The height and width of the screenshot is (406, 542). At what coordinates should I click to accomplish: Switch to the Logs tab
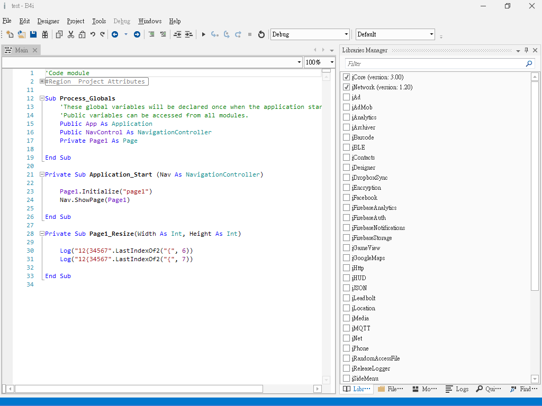pos(457,389)
